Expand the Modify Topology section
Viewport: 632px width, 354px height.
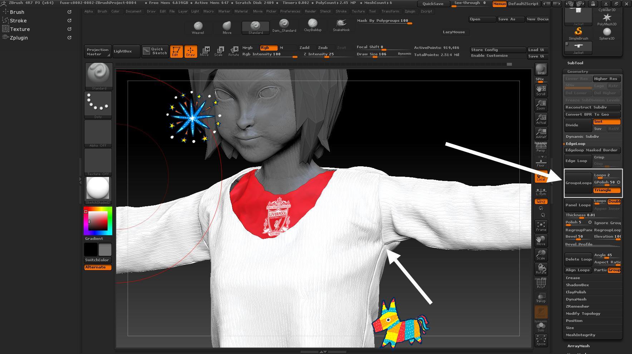coord(583,314)
